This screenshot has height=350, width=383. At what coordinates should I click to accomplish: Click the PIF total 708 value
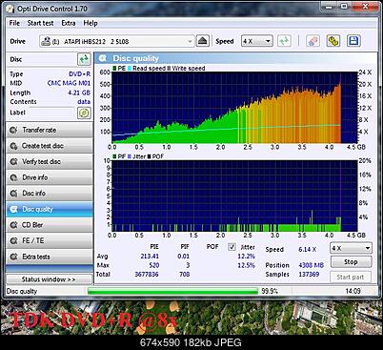[x=185, y=274]
